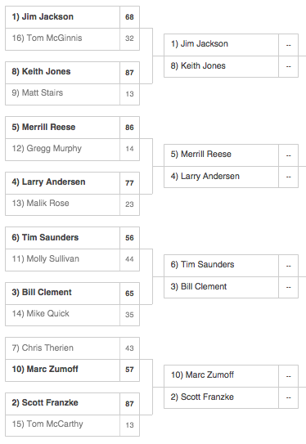The image size is (306, 444).
Task: Select the 12) Gregg Murphy row
Action: point(72,150)
